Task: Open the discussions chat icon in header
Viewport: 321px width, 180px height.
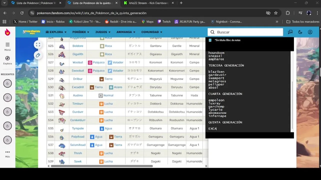Action: (x=290, y=32)
